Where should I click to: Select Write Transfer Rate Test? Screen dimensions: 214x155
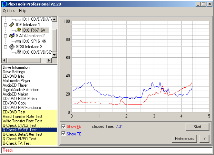click(x=29, y=121)
